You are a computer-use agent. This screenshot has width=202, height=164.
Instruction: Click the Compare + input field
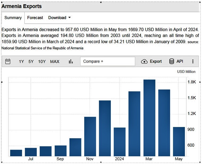108,61
